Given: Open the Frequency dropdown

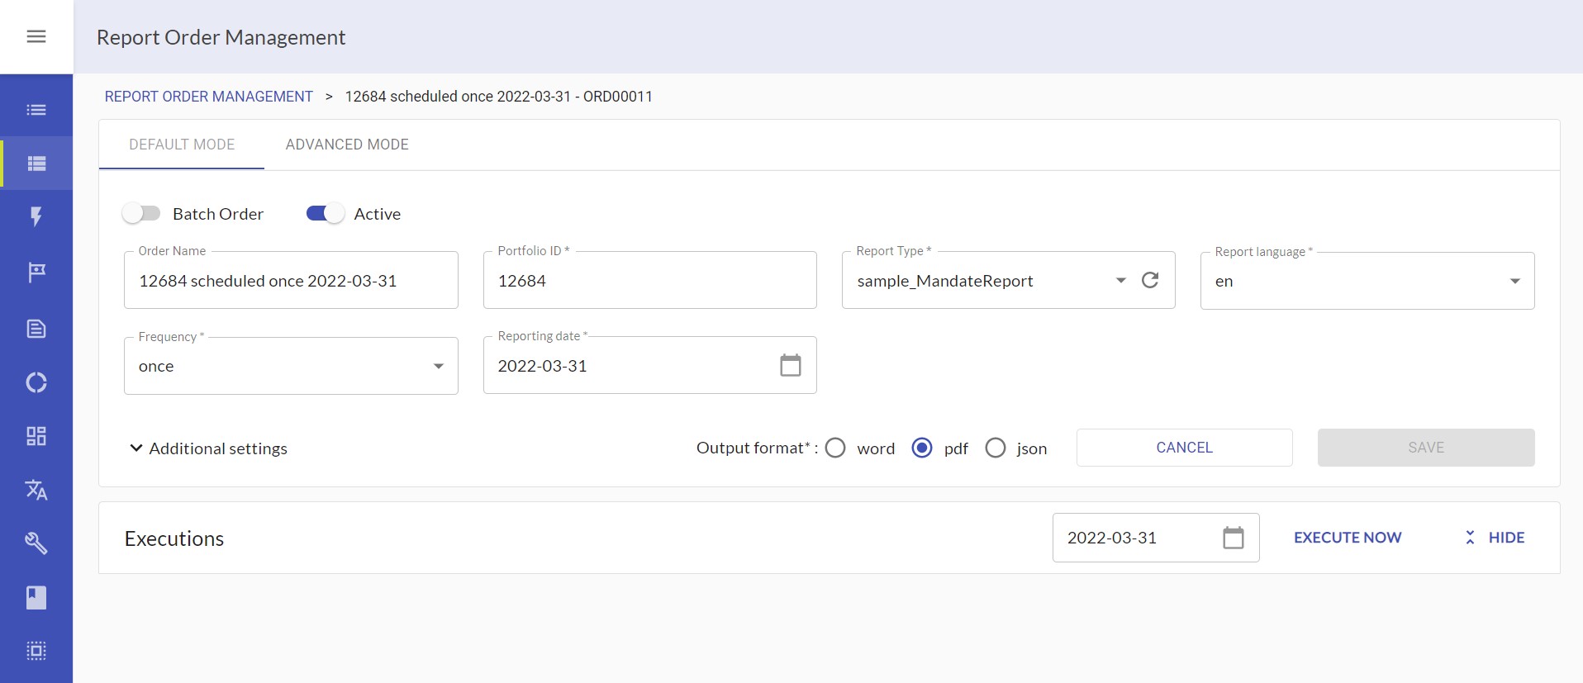Looking at the screenshot, I should tap(291, 366).
